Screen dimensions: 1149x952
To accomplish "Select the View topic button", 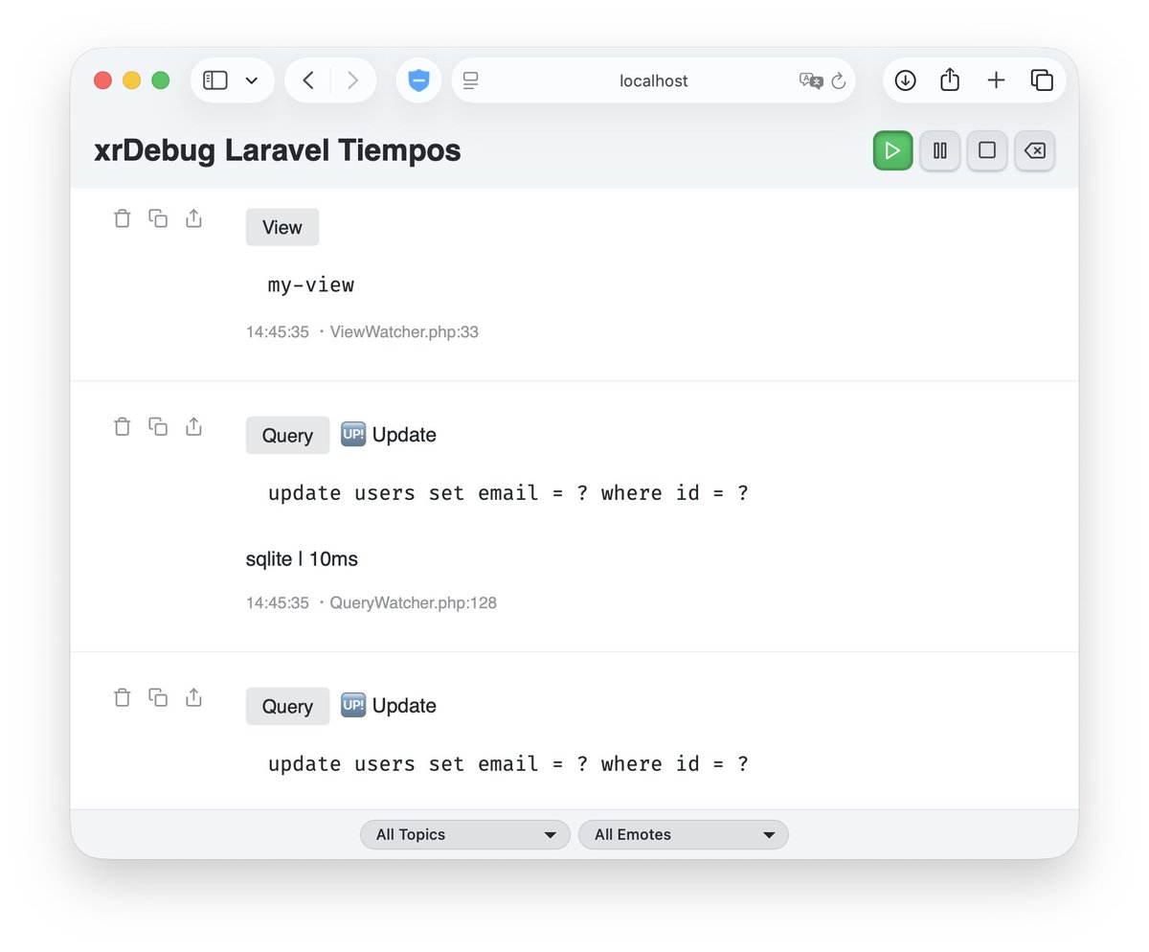I will (x=282, y=227).
